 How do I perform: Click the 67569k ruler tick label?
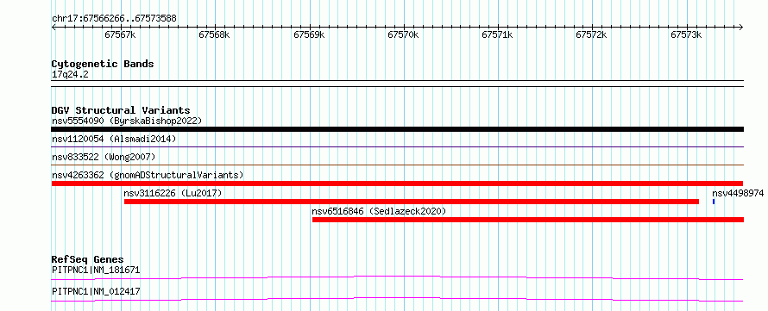[x=309, y=34]
